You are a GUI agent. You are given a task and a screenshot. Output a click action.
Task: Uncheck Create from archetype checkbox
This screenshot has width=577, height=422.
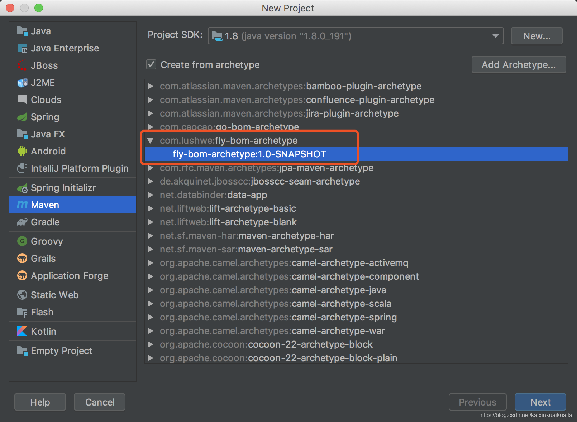(151, 65)
